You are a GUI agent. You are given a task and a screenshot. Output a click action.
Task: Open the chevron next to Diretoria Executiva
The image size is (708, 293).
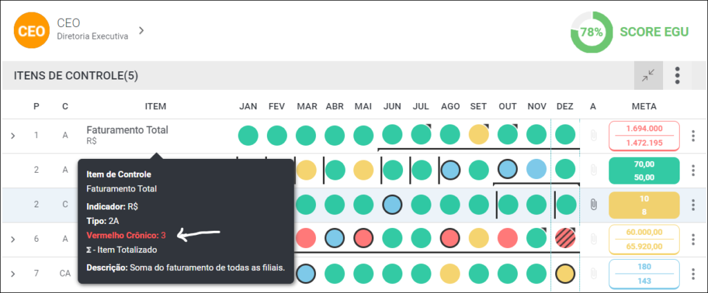pyautogui.click(x=141, y=30)
